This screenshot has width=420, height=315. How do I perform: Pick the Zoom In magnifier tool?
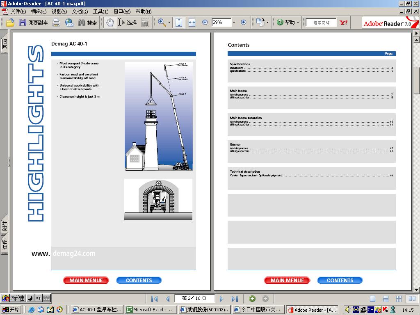pos(162,23)
